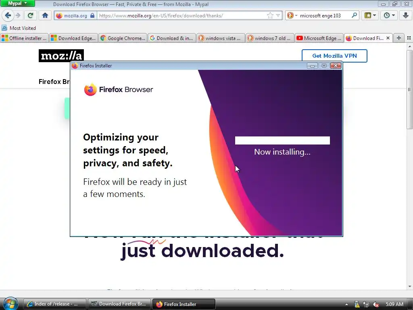This screenshot has height=310, width=413.
Task: Click the Firefox Installer title bar icon
Action: [x=75, y=66]
